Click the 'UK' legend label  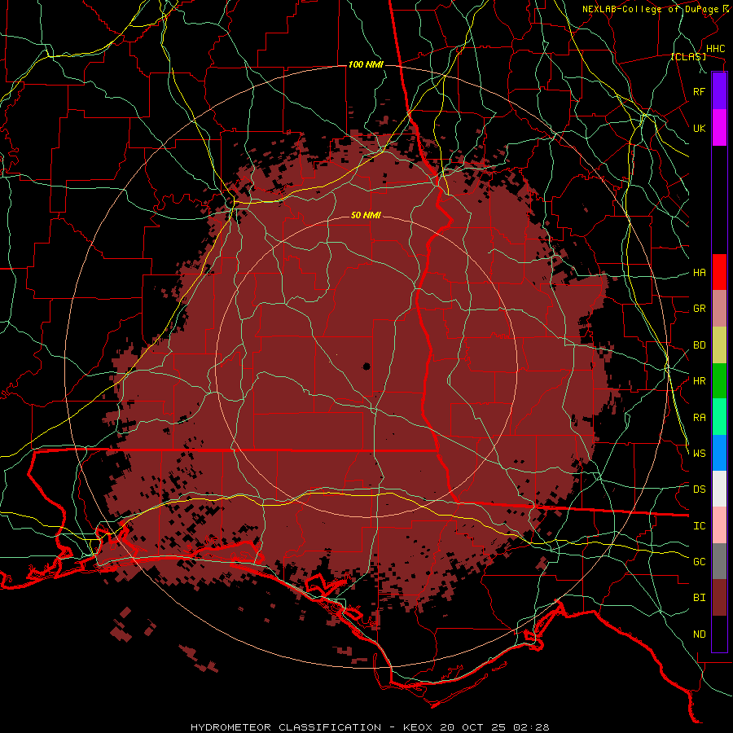(699, 128)
